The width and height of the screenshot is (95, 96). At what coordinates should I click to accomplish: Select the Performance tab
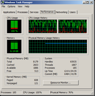[x=47, y=12]
